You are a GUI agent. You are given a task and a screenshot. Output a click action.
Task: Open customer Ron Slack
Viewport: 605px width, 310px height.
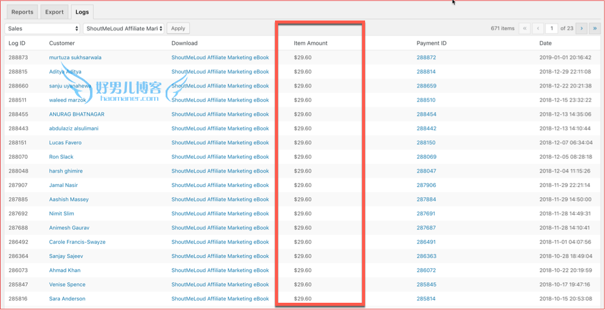tap(62, 157)
